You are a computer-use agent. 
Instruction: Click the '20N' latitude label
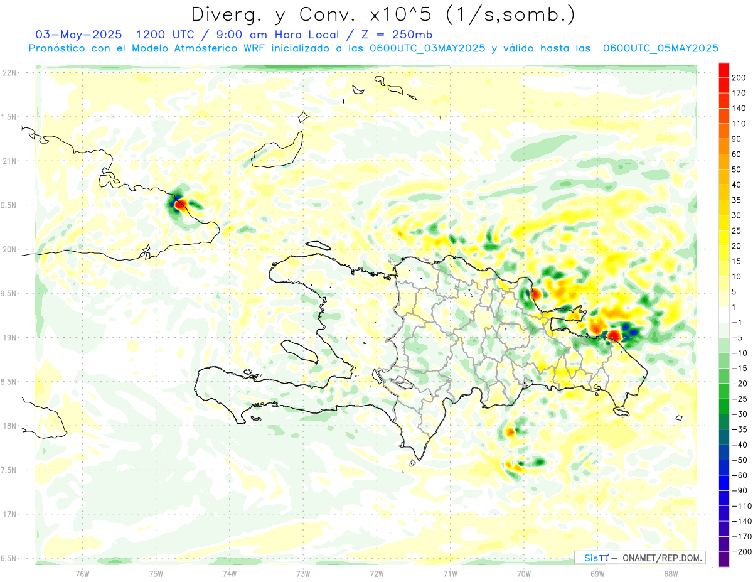[9, 249]
